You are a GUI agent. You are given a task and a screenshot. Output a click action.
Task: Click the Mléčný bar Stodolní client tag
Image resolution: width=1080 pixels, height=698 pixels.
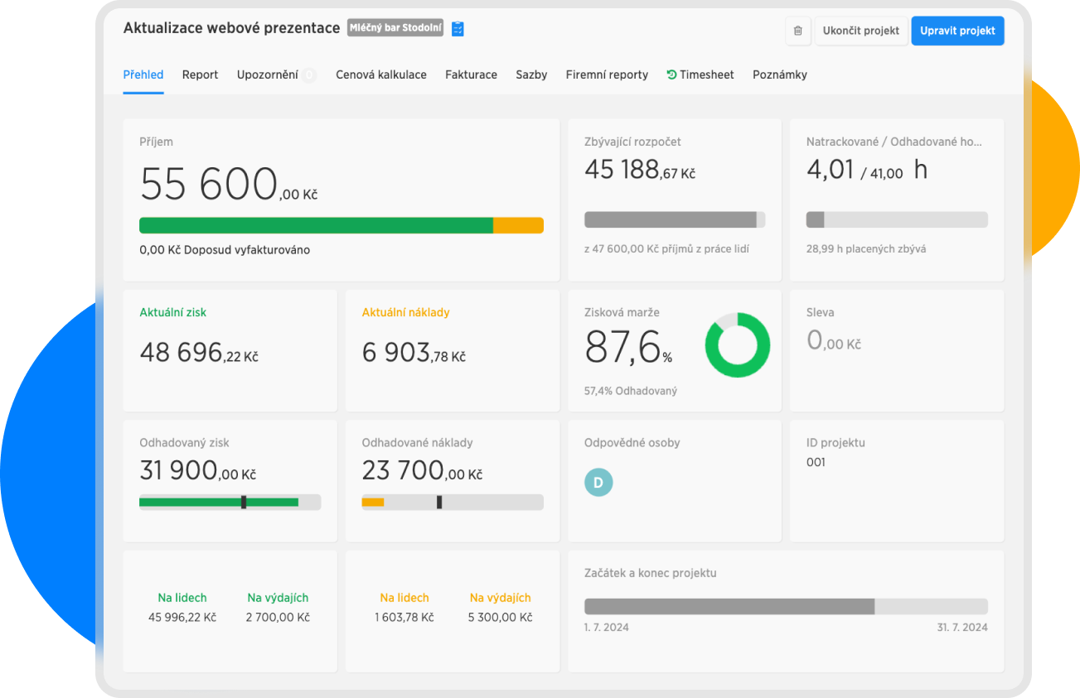395,29
